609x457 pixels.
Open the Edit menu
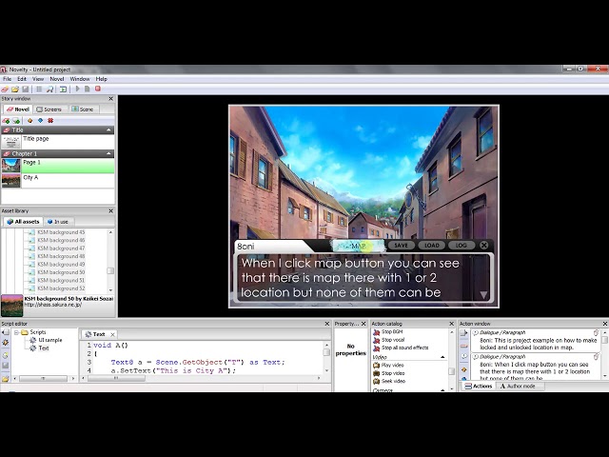pos(22,79)
